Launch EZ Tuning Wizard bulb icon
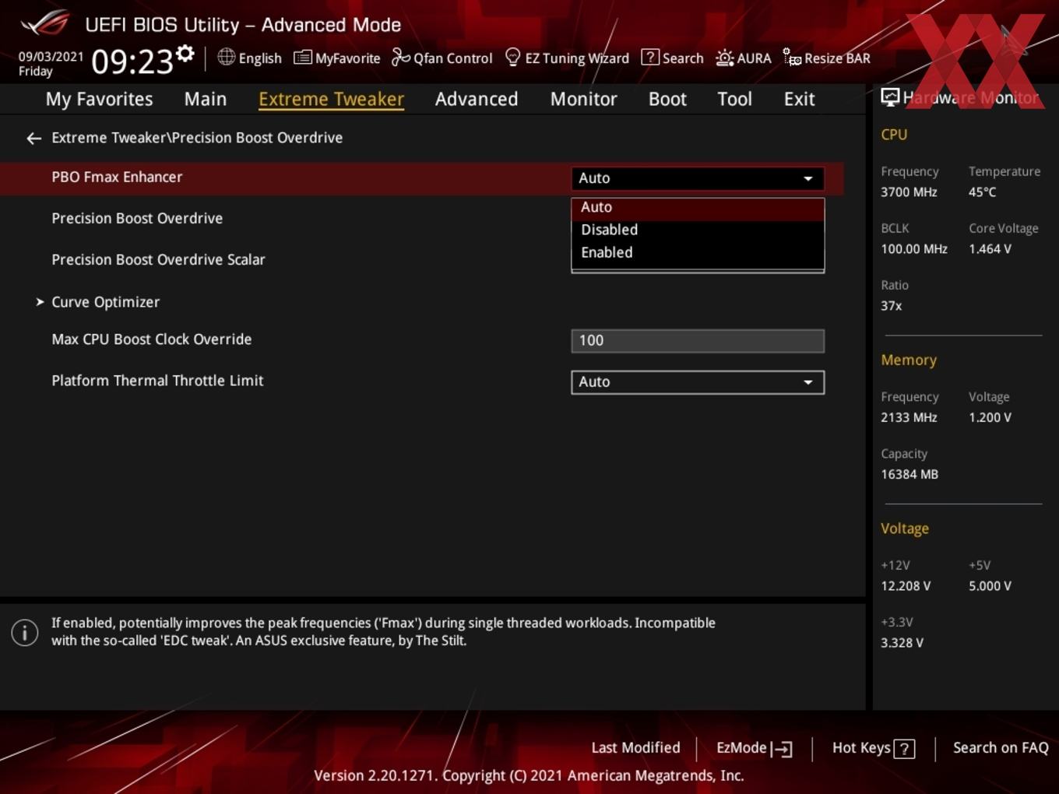The height and width of the screenshot is (794, 1059). coord(512,57)
